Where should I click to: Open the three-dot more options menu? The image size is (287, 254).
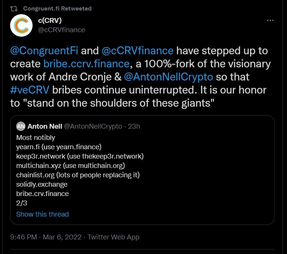pos(270,21)
